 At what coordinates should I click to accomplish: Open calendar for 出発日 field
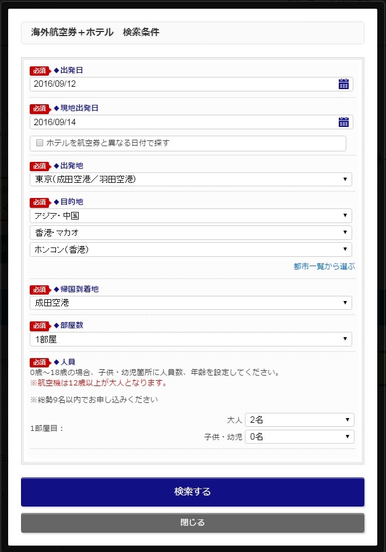(x=343, y=84)
